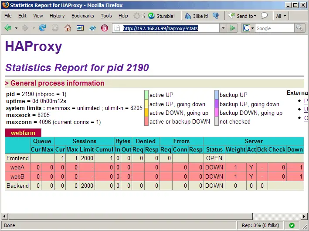
Task: Click the horizontal scrollbar thumb
Action: point(130,217)
